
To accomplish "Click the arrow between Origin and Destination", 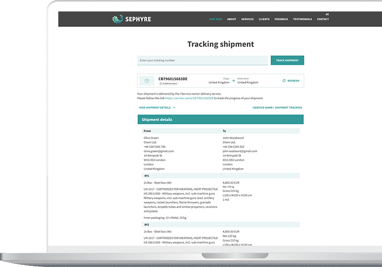I will click(x=233, y=81).
